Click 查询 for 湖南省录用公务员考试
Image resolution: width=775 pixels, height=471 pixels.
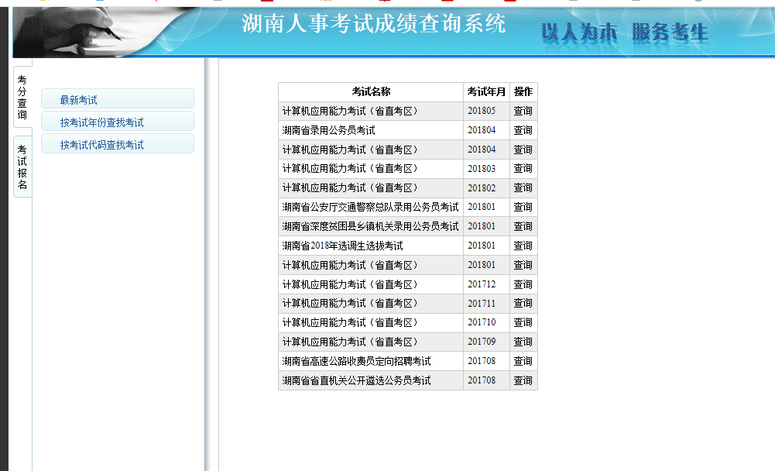point(523,130)
